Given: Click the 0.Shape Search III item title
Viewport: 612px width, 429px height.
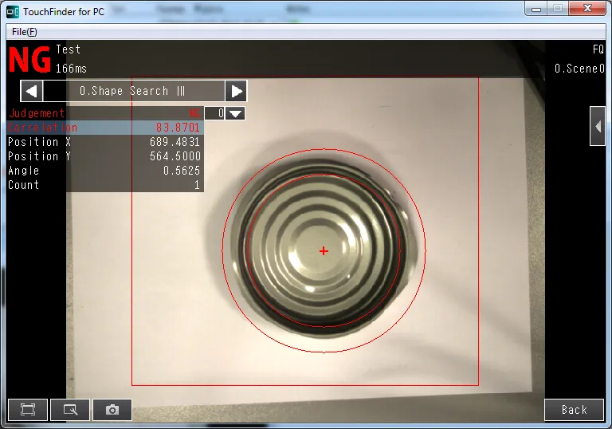Looking at the screenshot, I should click(x=133, y=91).
